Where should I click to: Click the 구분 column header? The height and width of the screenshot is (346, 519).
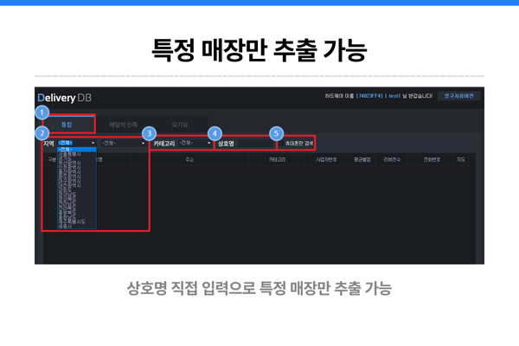[x=52, y=159]
